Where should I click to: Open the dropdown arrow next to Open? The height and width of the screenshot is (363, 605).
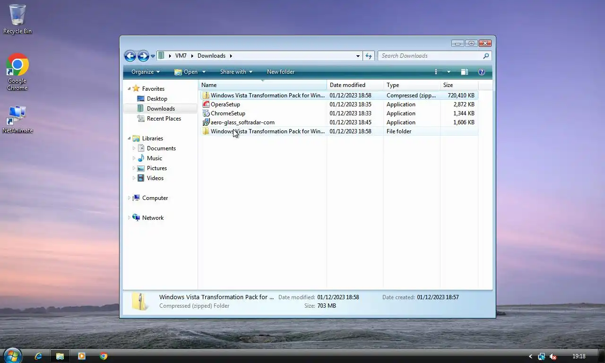(x=204, y=72)
